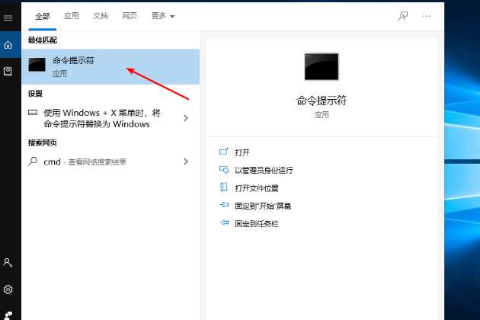Select the Home icon in the sidebar
480x320 pixels.
click(8, 45)
